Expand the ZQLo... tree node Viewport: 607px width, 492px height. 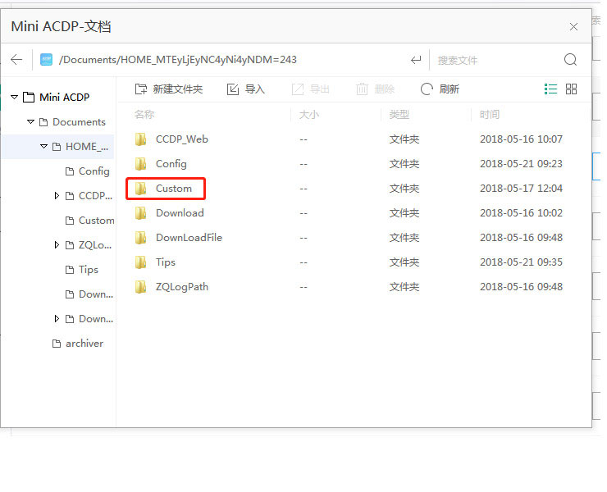(x=57, y=245)
